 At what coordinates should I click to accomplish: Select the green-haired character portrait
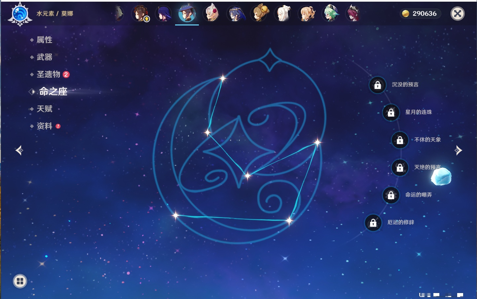coord(330,14)
